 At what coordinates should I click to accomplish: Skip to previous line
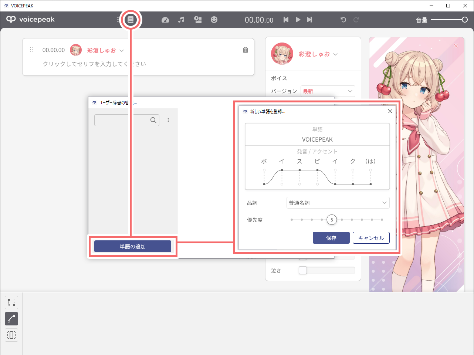(x=286, y=20)
